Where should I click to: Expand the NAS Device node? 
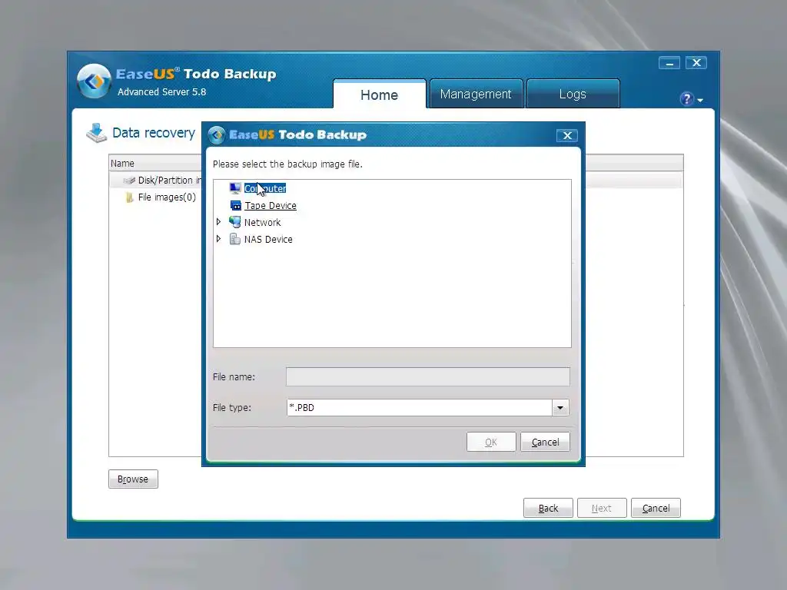click(x=218, y=239)
